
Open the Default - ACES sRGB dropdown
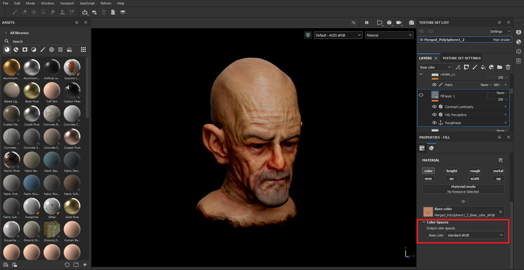(338, 35)
